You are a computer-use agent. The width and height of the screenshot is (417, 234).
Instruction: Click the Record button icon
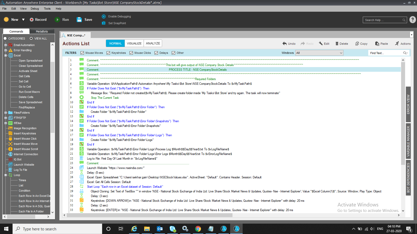(x=32, y=19)
